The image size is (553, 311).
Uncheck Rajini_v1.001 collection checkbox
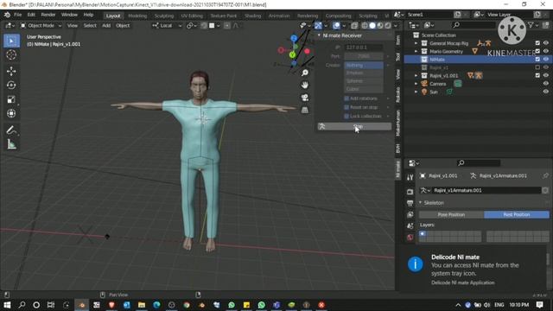click(x=537, y=75)
